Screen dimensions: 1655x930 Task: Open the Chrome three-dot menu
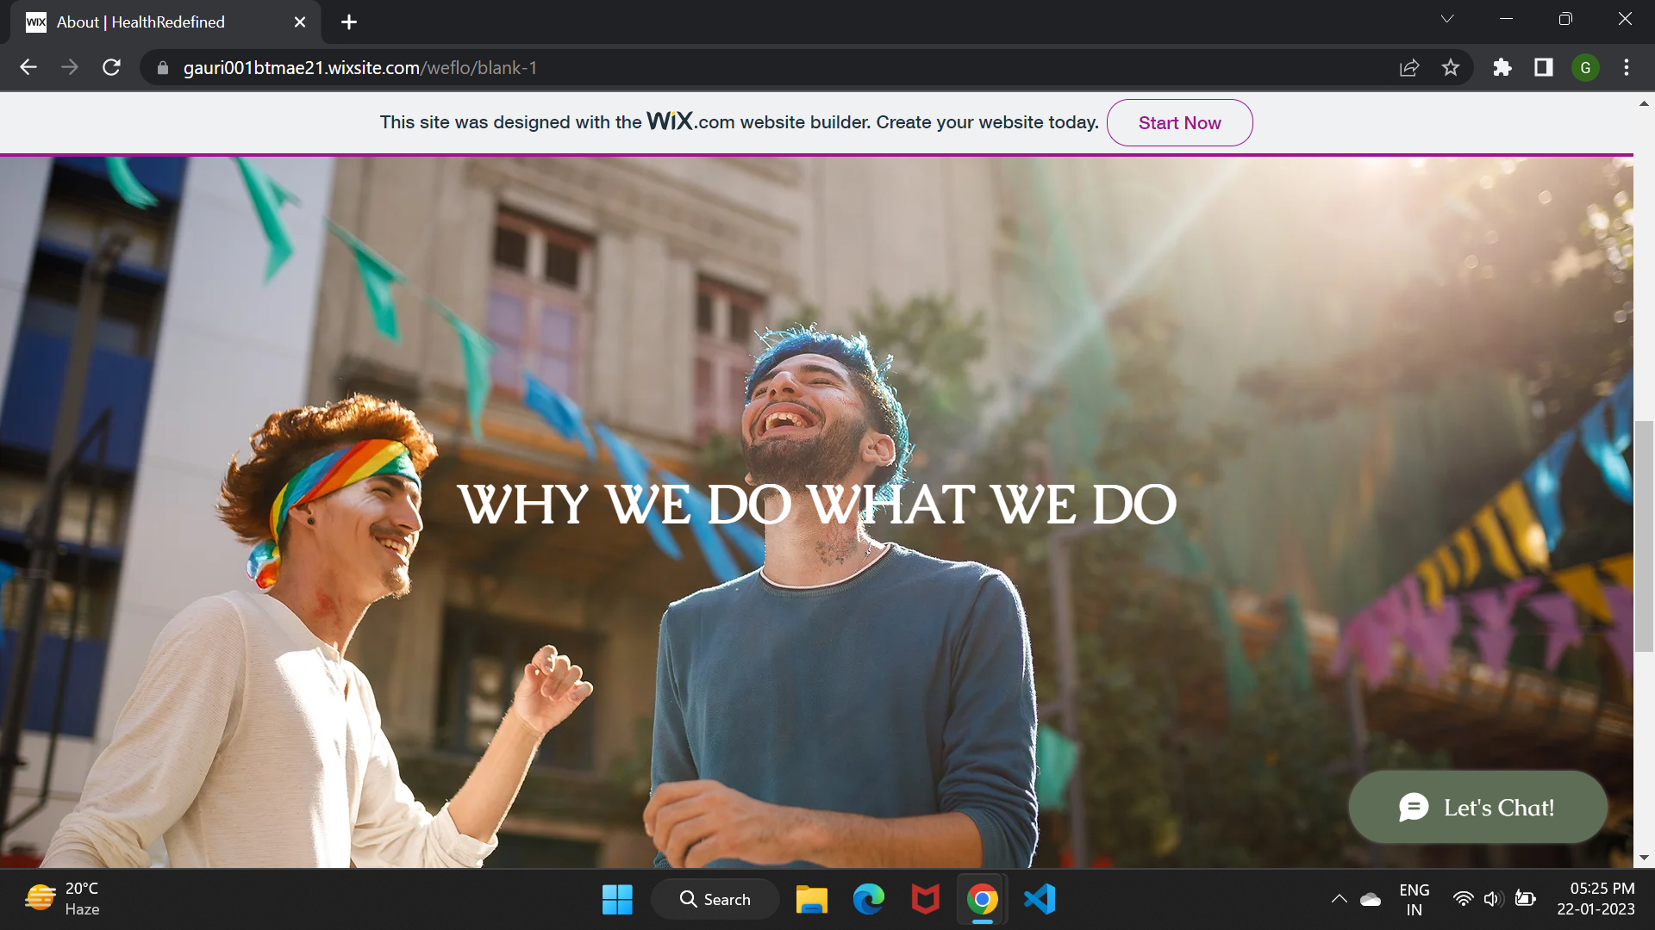(1627, 67)
